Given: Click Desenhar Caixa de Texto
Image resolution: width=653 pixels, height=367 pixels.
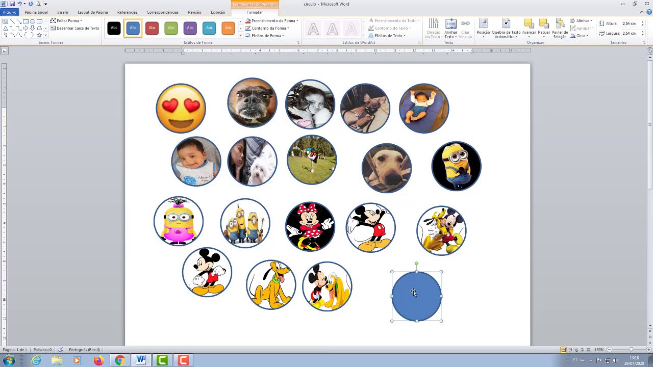Looking at the screenshot, I should point(75,28).
